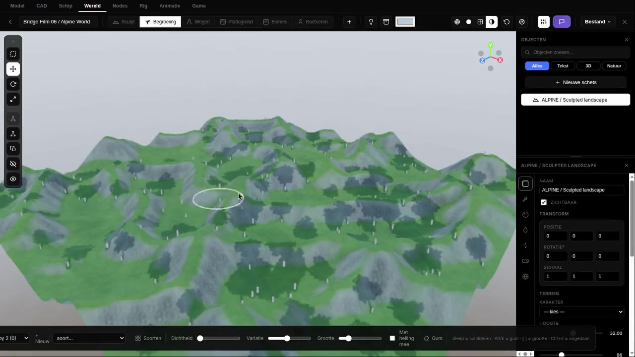Switch to the Wegen mode tab
The width and height of the screenshot is (635, 357).
point(198,22)
